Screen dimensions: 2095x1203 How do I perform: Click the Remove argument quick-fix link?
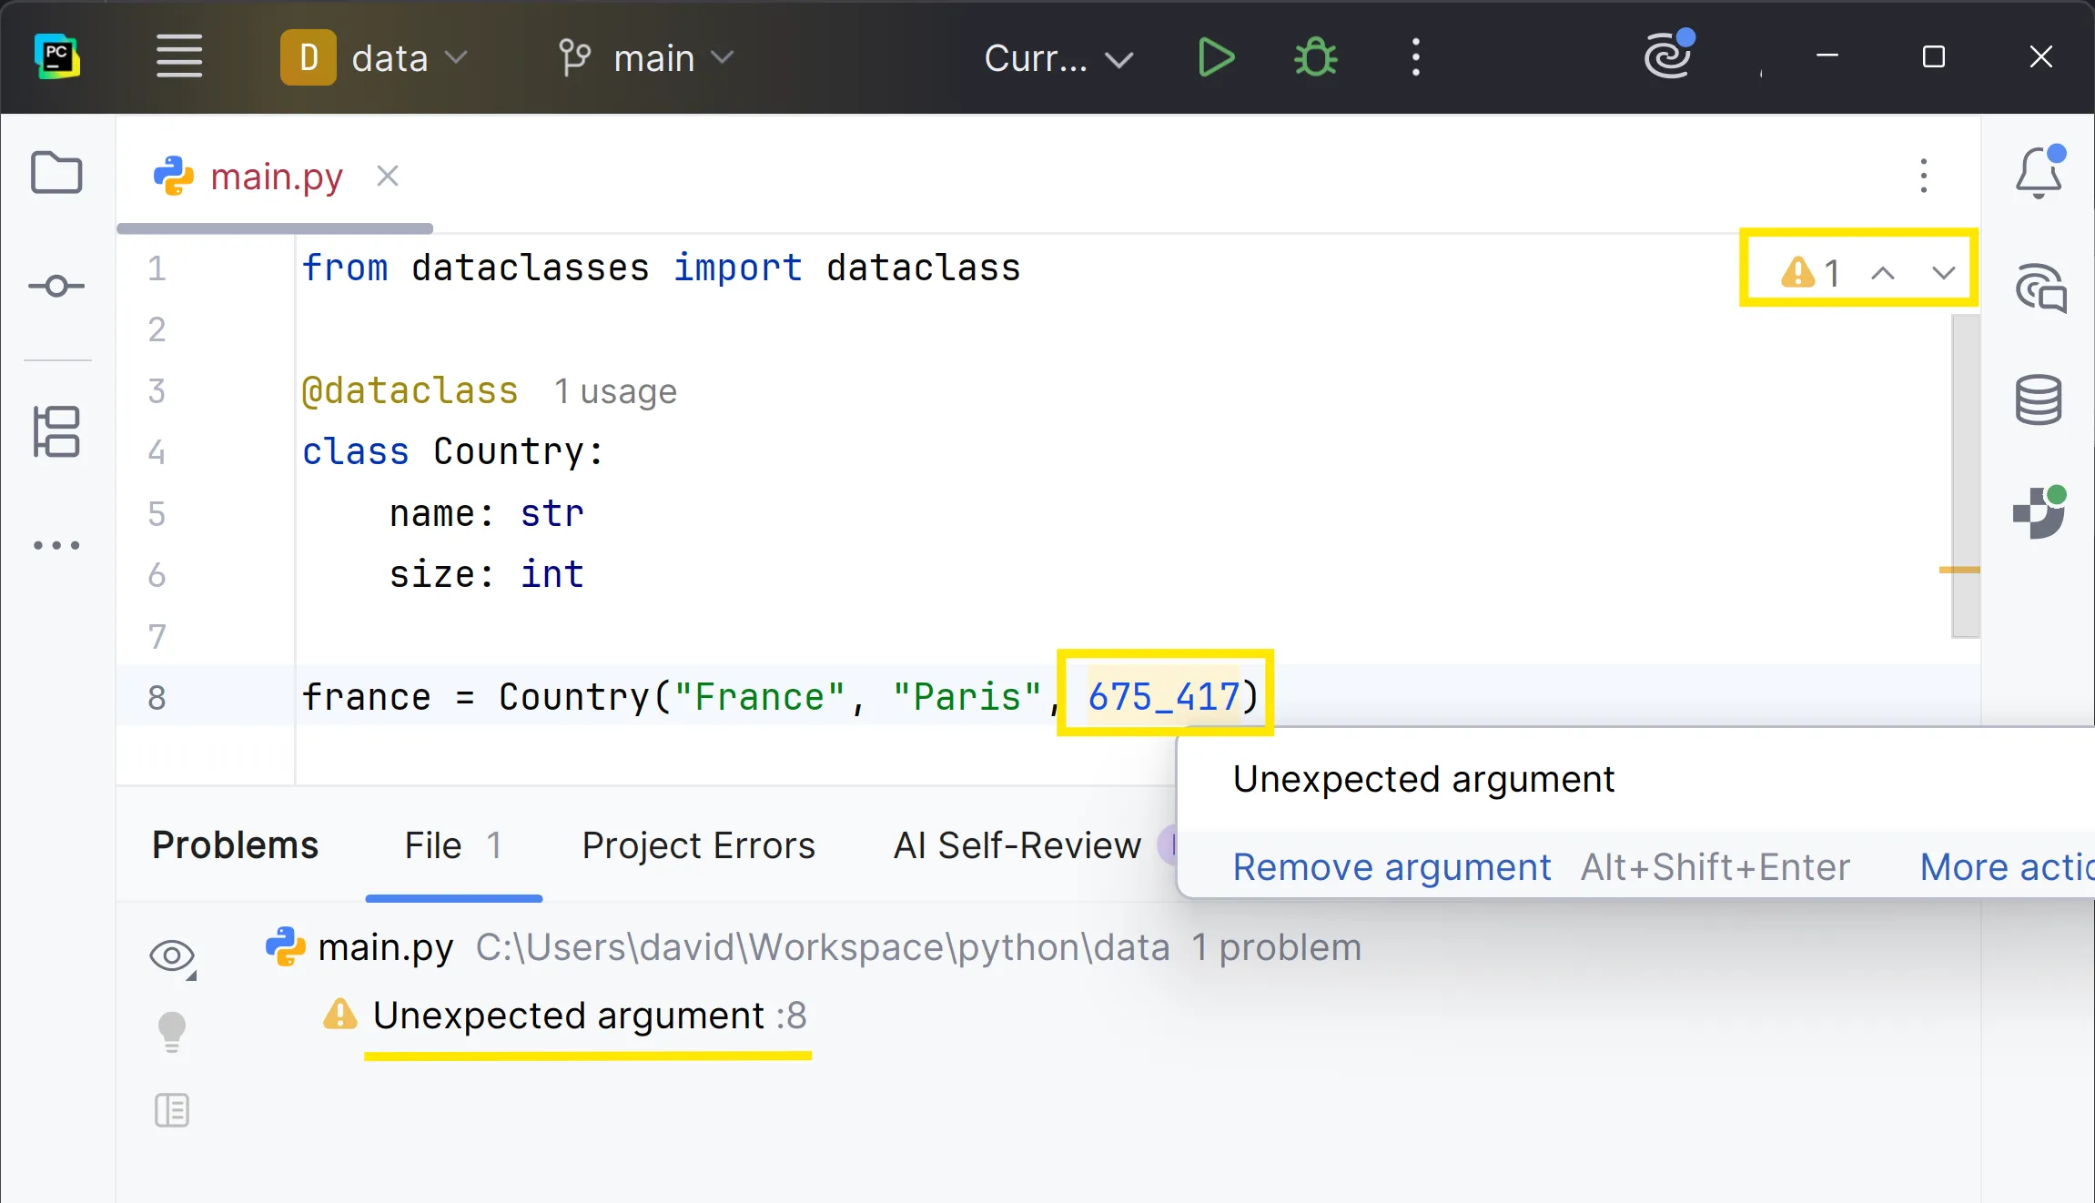coord(1392,867)
